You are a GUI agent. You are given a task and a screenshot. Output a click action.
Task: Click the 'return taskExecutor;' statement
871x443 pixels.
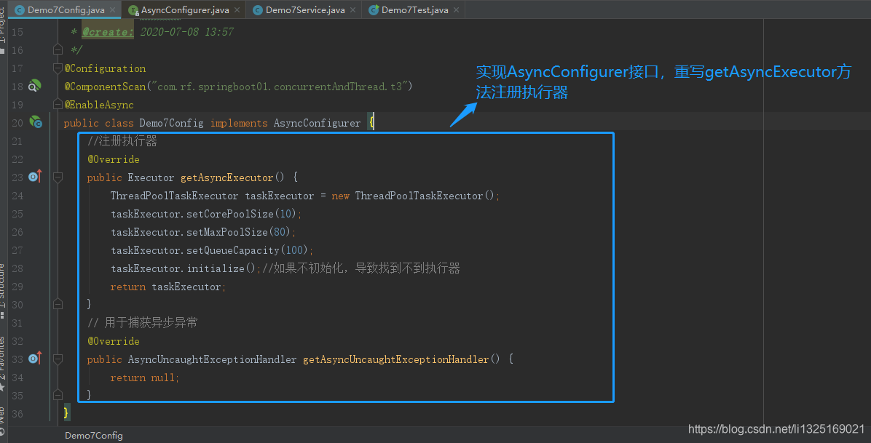(x=167, y=287)
